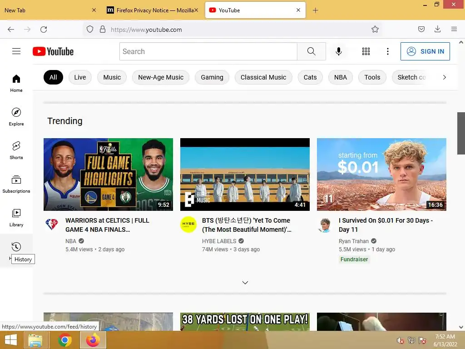Select the All category chip
The height and width of the screenshot is (349, 465).
pos(53,77)
